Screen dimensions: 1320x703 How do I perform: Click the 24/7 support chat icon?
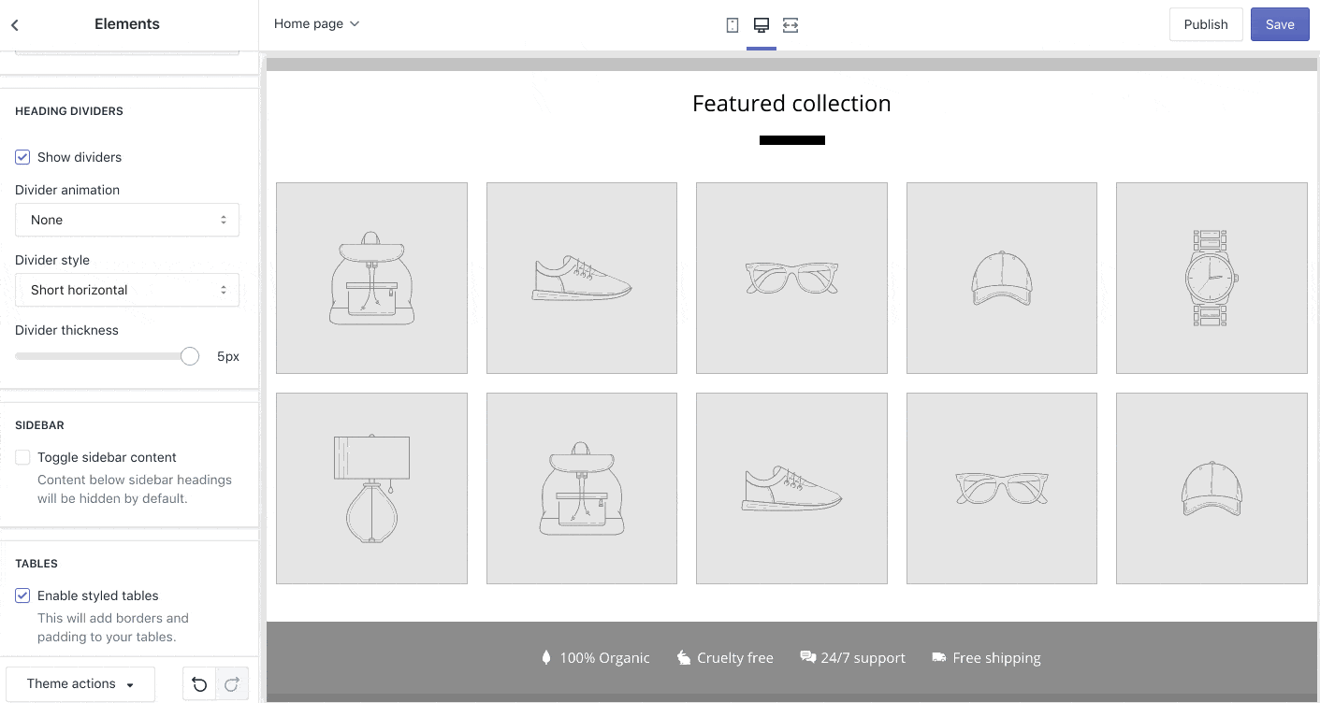pos(808,657)
